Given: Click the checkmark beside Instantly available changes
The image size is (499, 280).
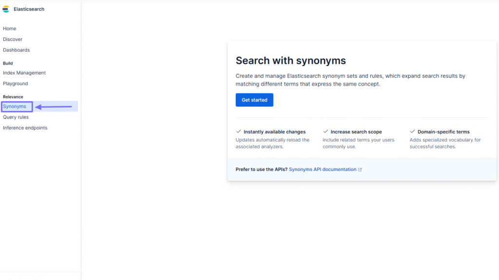Looking at the screenshot, I should 238,131.
